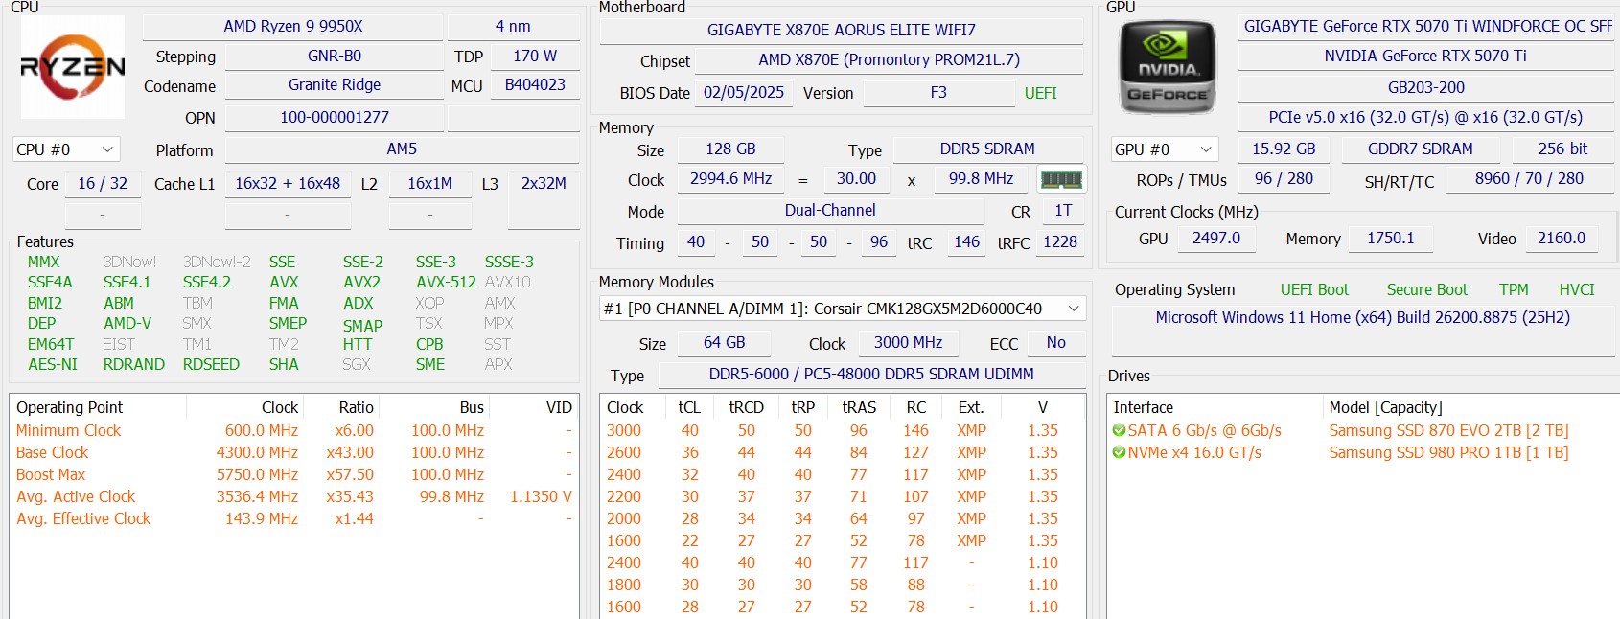Click the 1.1350 V VID value
This screenshot has width=1620, height=619.
coord(541,496)
